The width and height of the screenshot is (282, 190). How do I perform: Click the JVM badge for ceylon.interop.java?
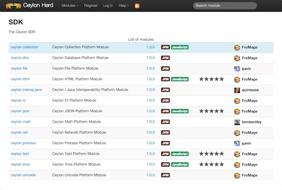click(x=165, y=90)
